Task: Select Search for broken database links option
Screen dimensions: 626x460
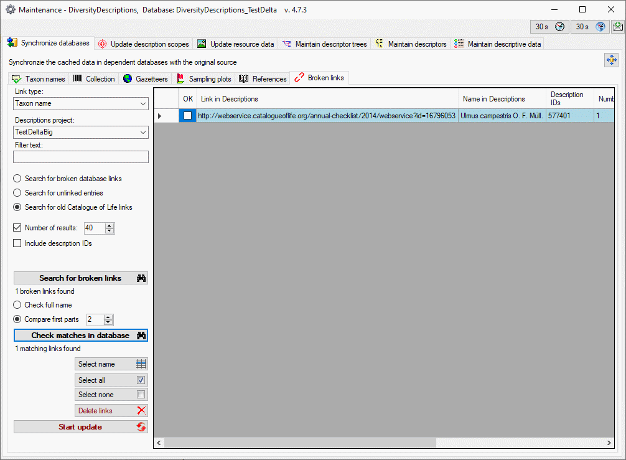Action: [x=17, y=179]
